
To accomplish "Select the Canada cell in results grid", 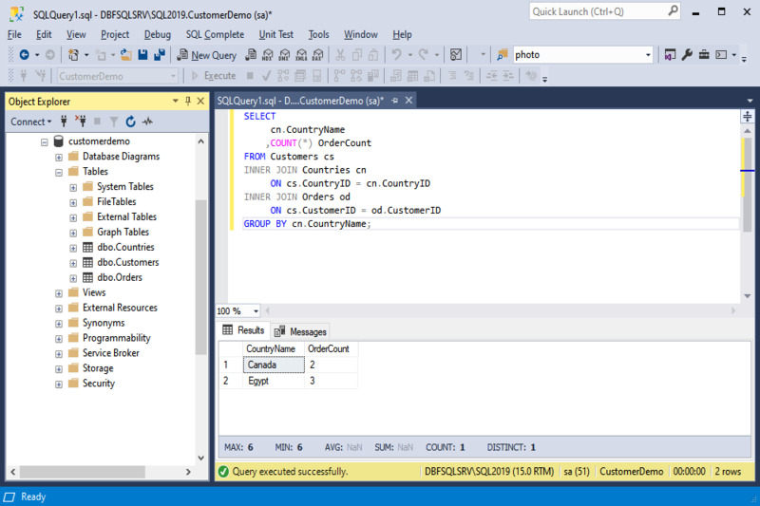I will point(273,365).
